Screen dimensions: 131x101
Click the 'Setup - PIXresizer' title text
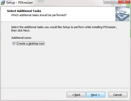[x=20, y=3]
